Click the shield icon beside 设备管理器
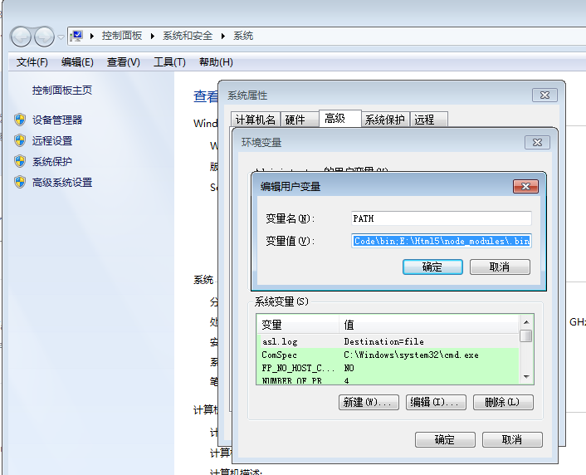The image size is (586, 475). [x=20, y=120]
